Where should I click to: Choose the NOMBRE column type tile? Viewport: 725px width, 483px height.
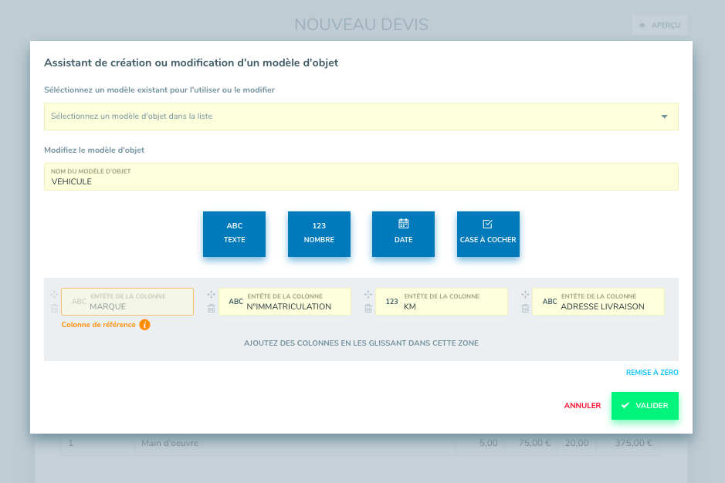click(x=319, y=234)
